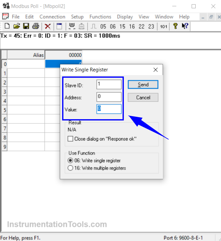
Task: Open the Setup menu
Action: coord(77,17)
